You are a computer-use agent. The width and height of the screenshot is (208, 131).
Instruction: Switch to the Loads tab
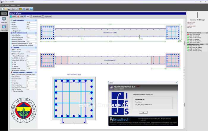pos(21,17)
